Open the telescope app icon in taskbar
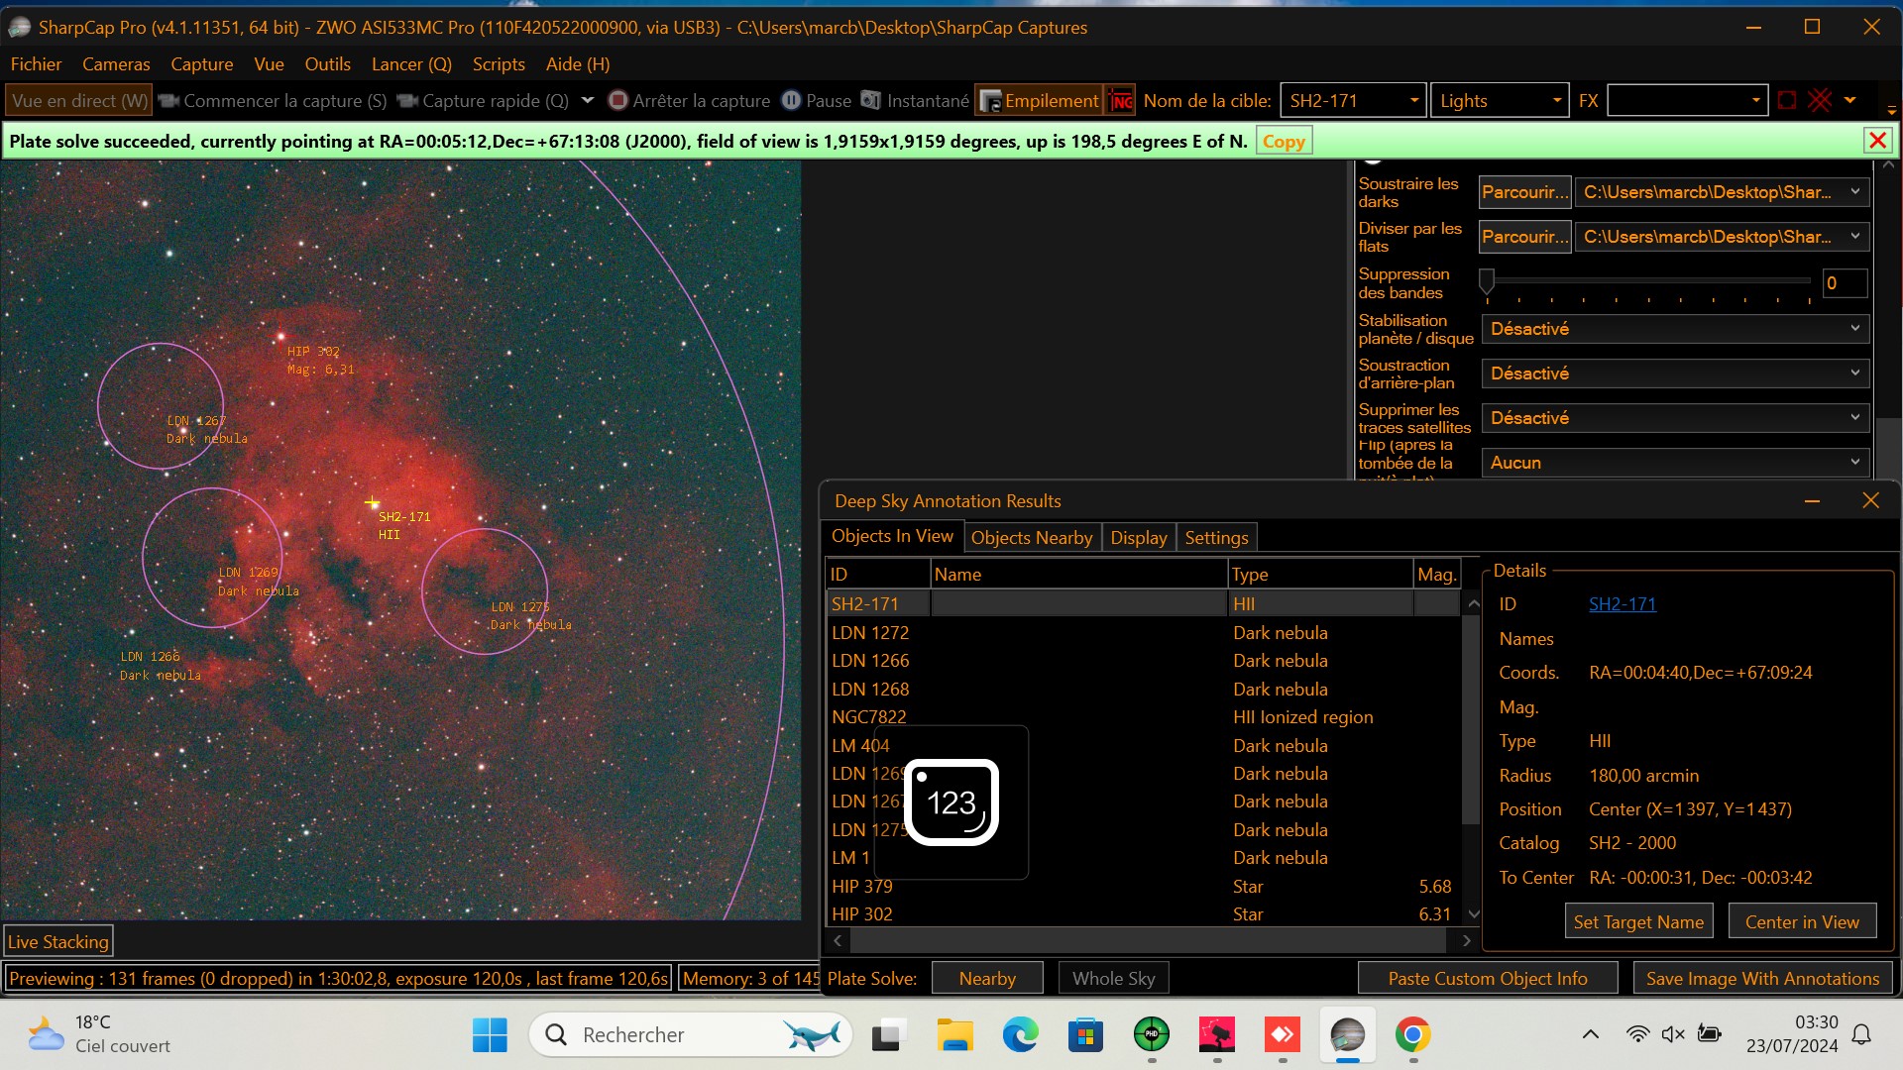1903x1070 pixels. point(1216,1035)
